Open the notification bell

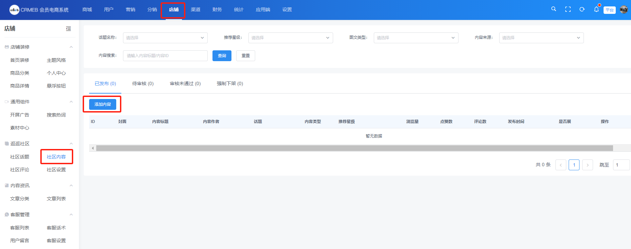[596, 9]
